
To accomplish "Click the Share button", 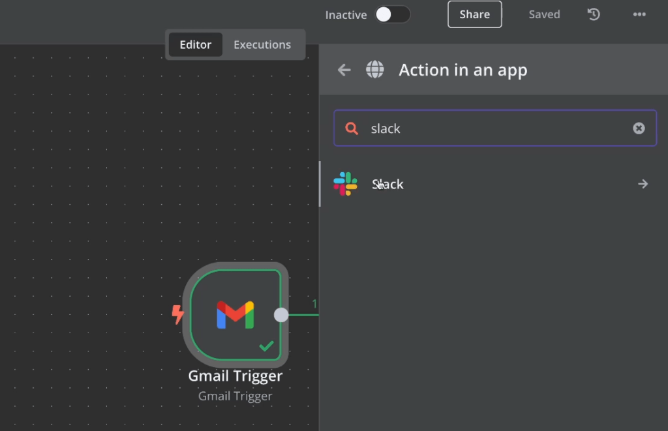I will pyautogui.click(x=474, y=14).
